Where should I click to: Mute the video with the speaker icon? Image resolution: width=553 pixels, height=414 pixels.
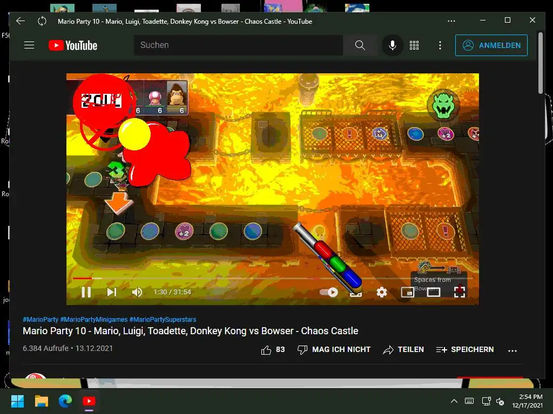pyautogui.click(x=137, y=292)
